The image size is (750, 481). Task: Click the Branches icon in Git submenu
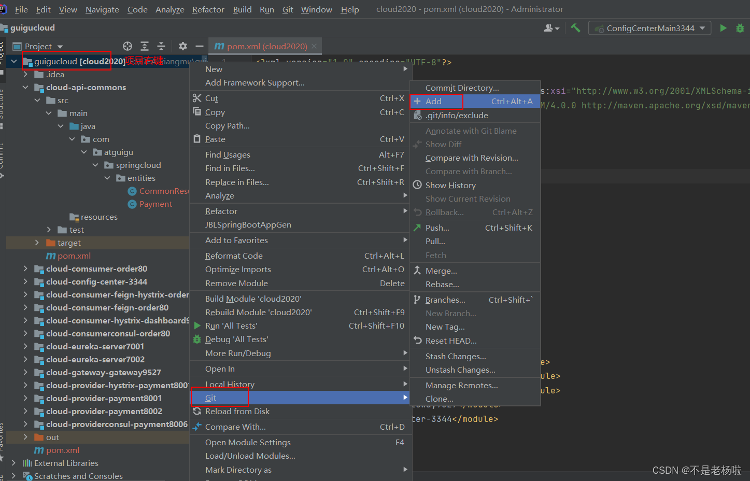pos(417,300)
